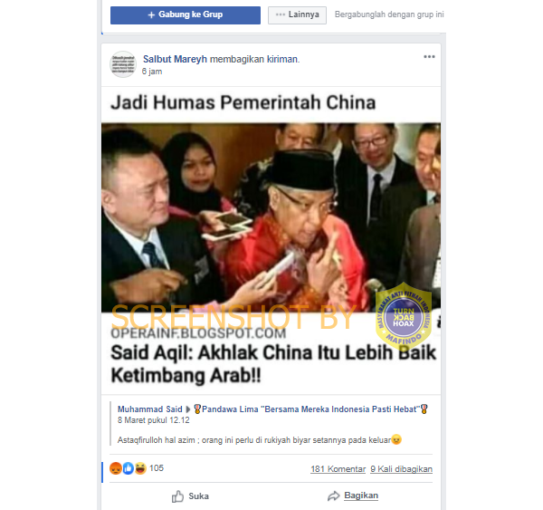Image resolution: width=543 pixels, height=510 pixels.
Task: Click the Suka thumbs-up button
Action: [x=190, y=496]
